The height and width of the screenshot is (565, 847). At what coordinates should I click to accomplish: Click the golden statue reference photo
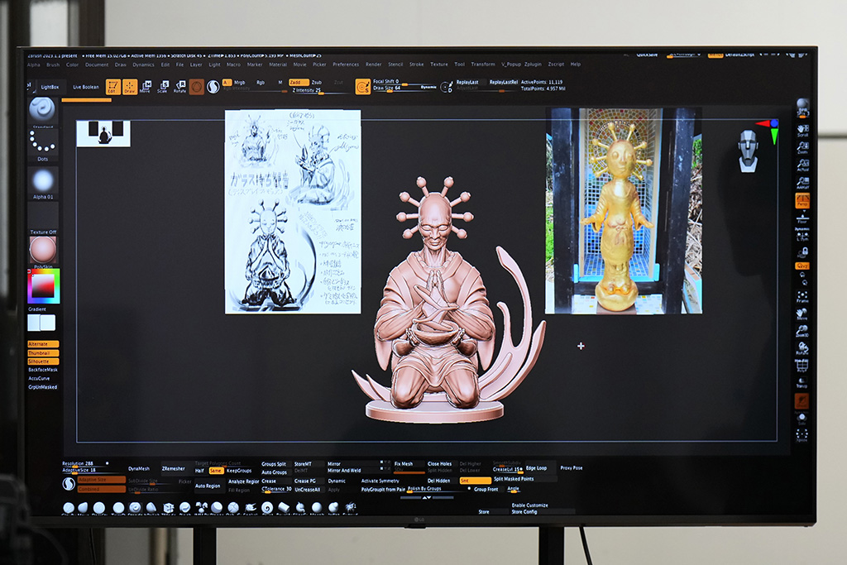(x=623, y=211)
